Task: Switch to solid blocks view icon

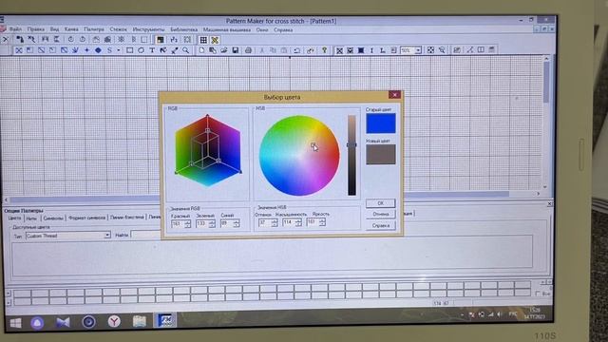Action: (x=361, y=50)
